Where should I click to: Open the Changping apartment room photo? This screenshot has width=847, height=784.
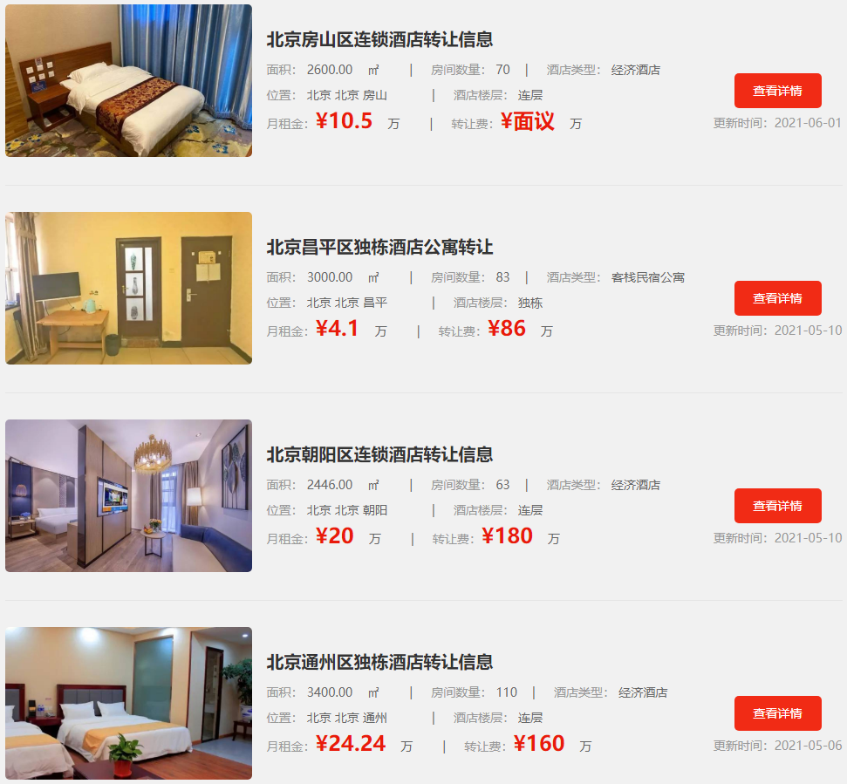[x=128, y=288]
